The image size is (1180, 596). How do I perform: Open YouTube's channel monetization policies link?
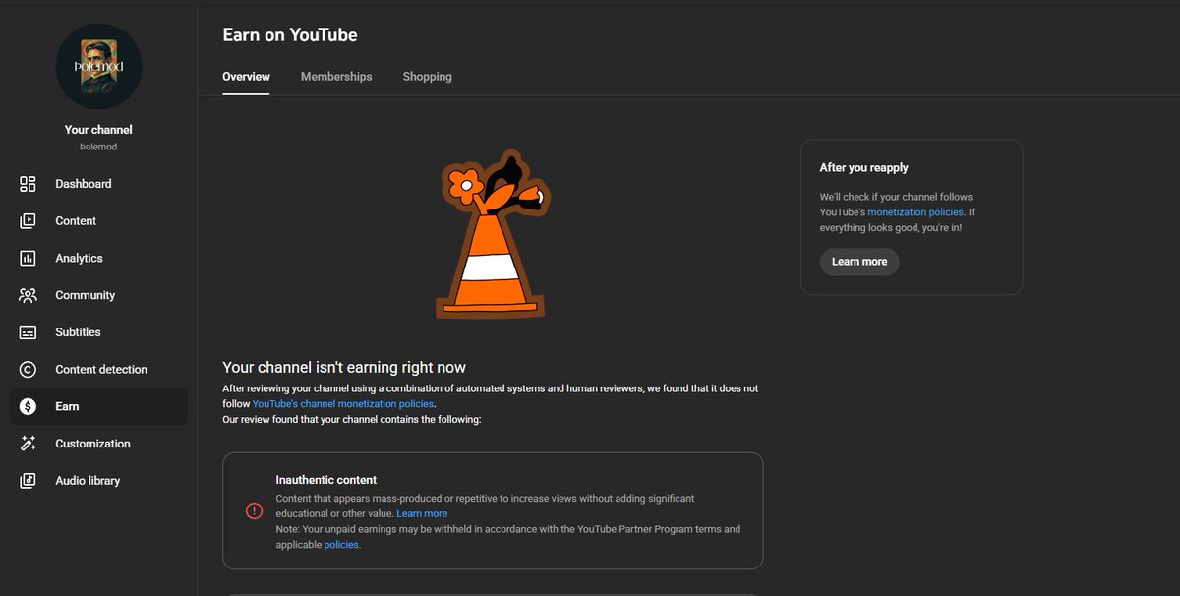click(343, 404)
